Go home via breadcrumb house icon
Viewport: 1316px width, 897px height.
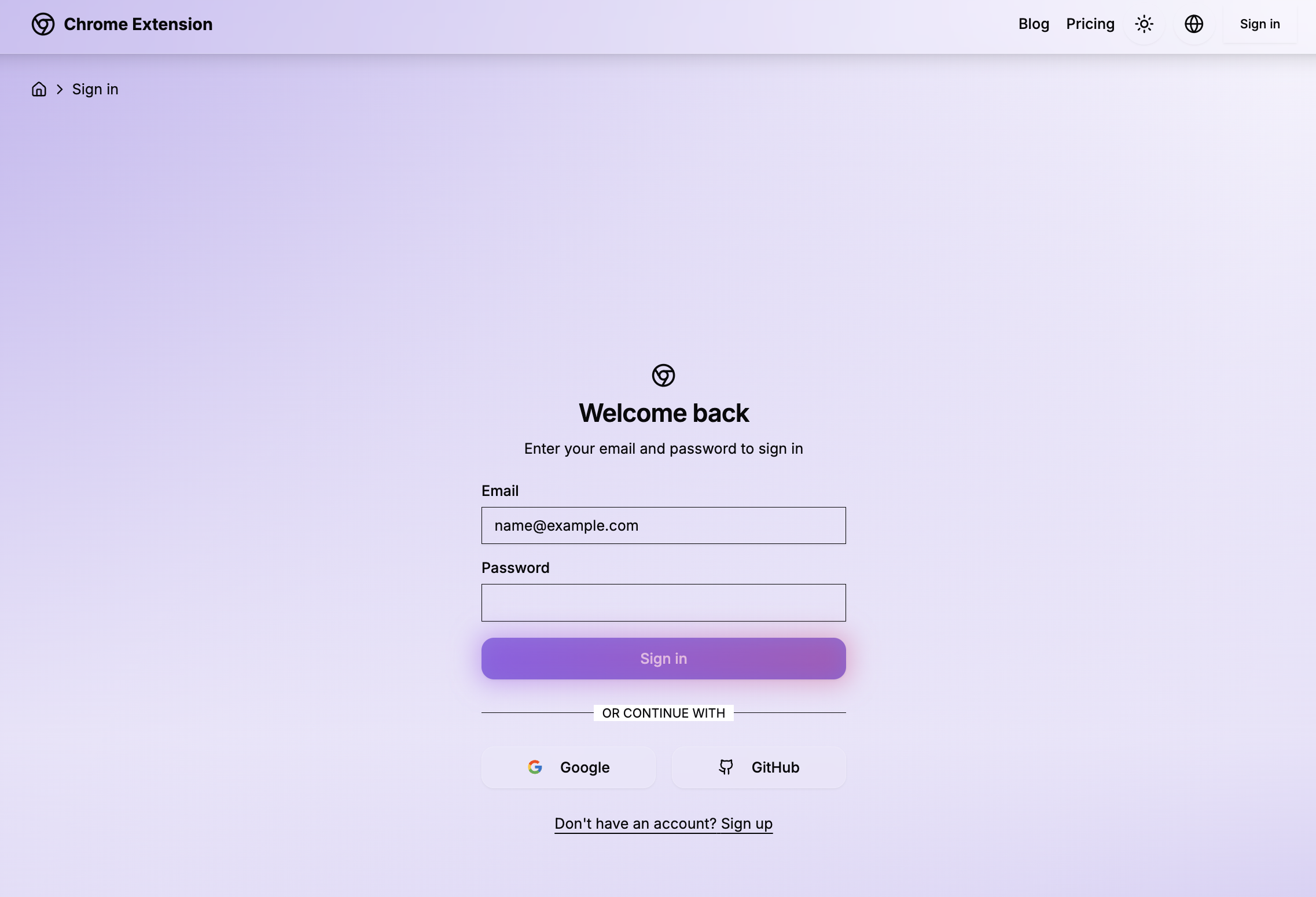39,89
